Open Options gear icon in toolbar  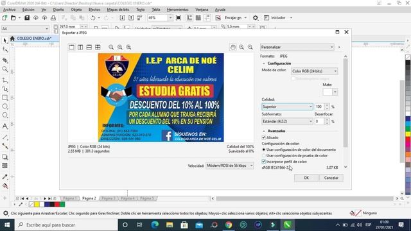tap(256, 18)
